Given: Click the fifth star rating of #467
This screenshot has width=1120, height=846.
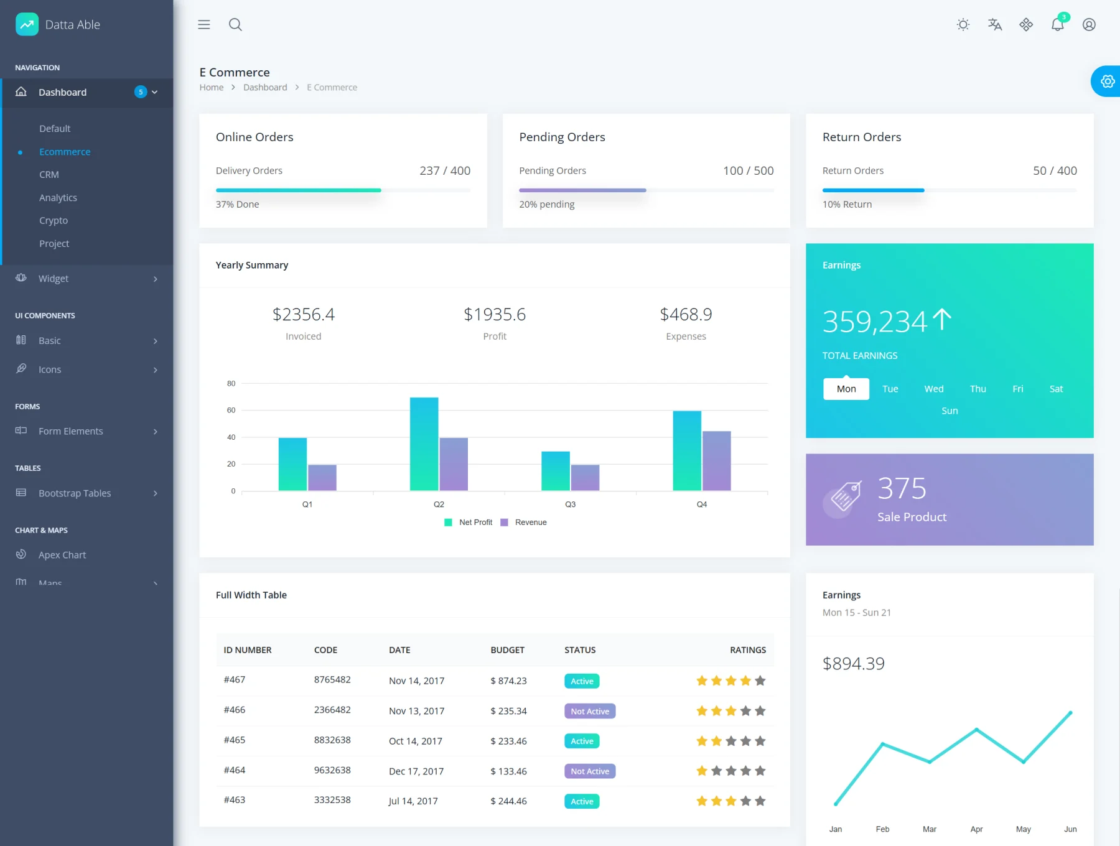Looking at the screenshot, I should click(760, 681).
